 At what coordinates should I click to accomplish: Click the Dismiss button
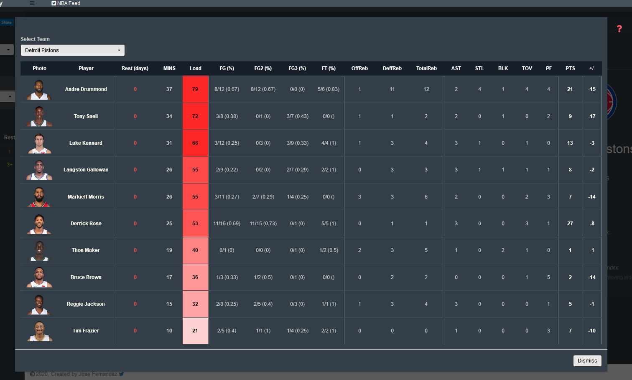(x=587, y=361)
